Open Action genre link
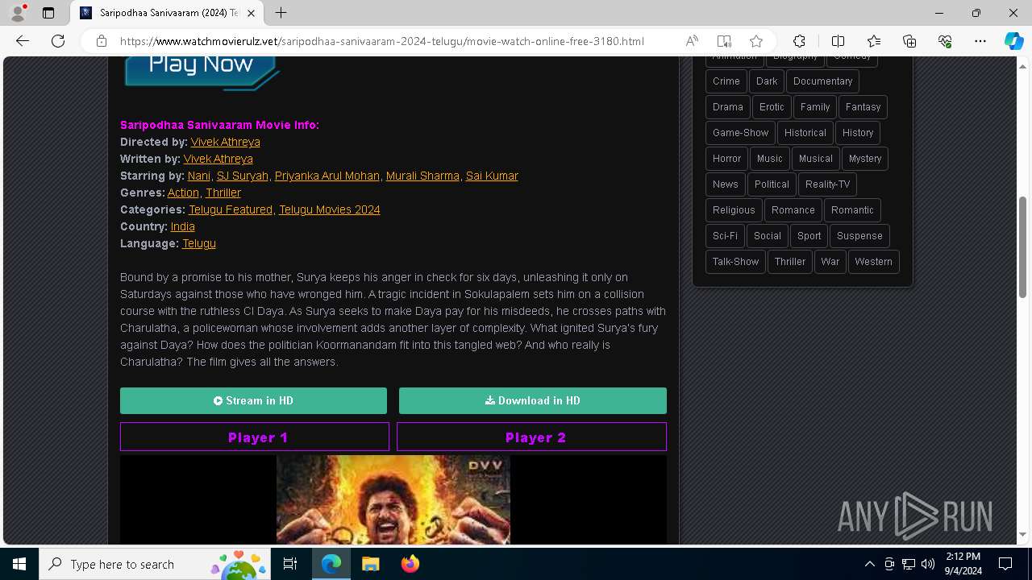The image size is (1032, 580). coord(183,193)
